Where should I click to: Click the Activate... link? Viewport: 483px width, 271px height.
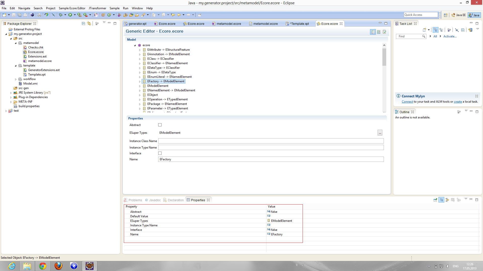[450, 36]
